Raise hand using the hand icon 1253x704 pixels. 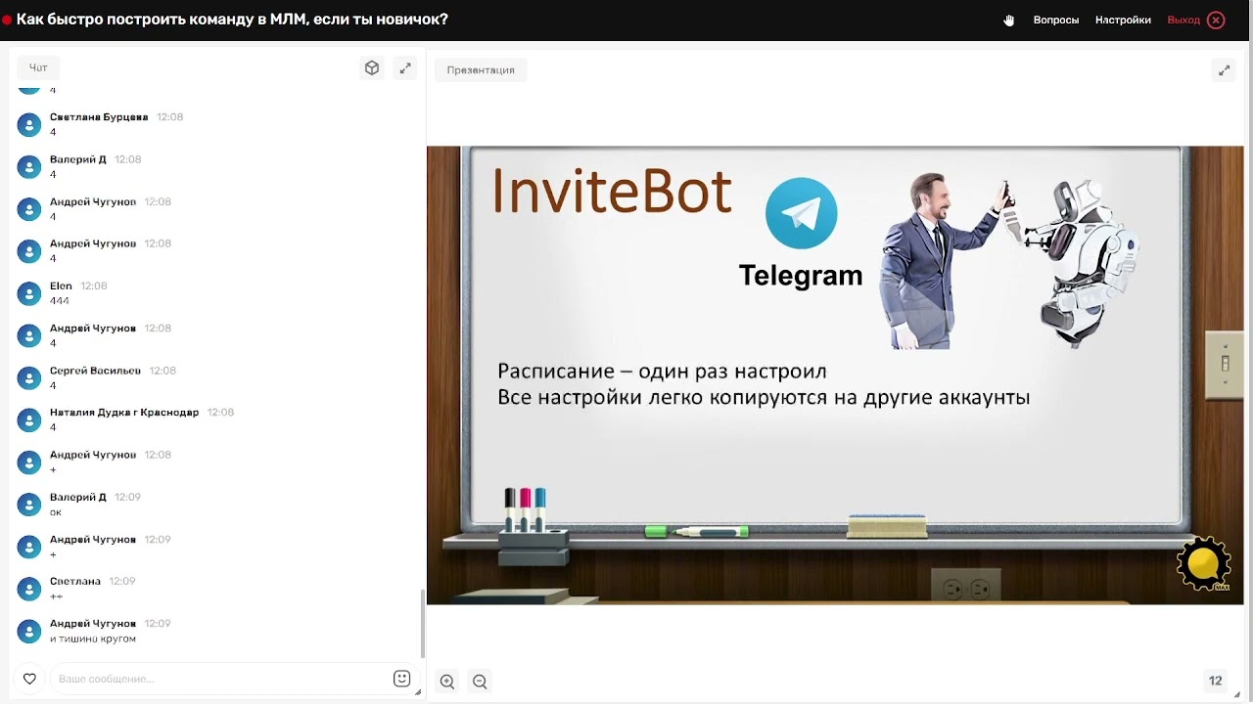(1008, 21)
